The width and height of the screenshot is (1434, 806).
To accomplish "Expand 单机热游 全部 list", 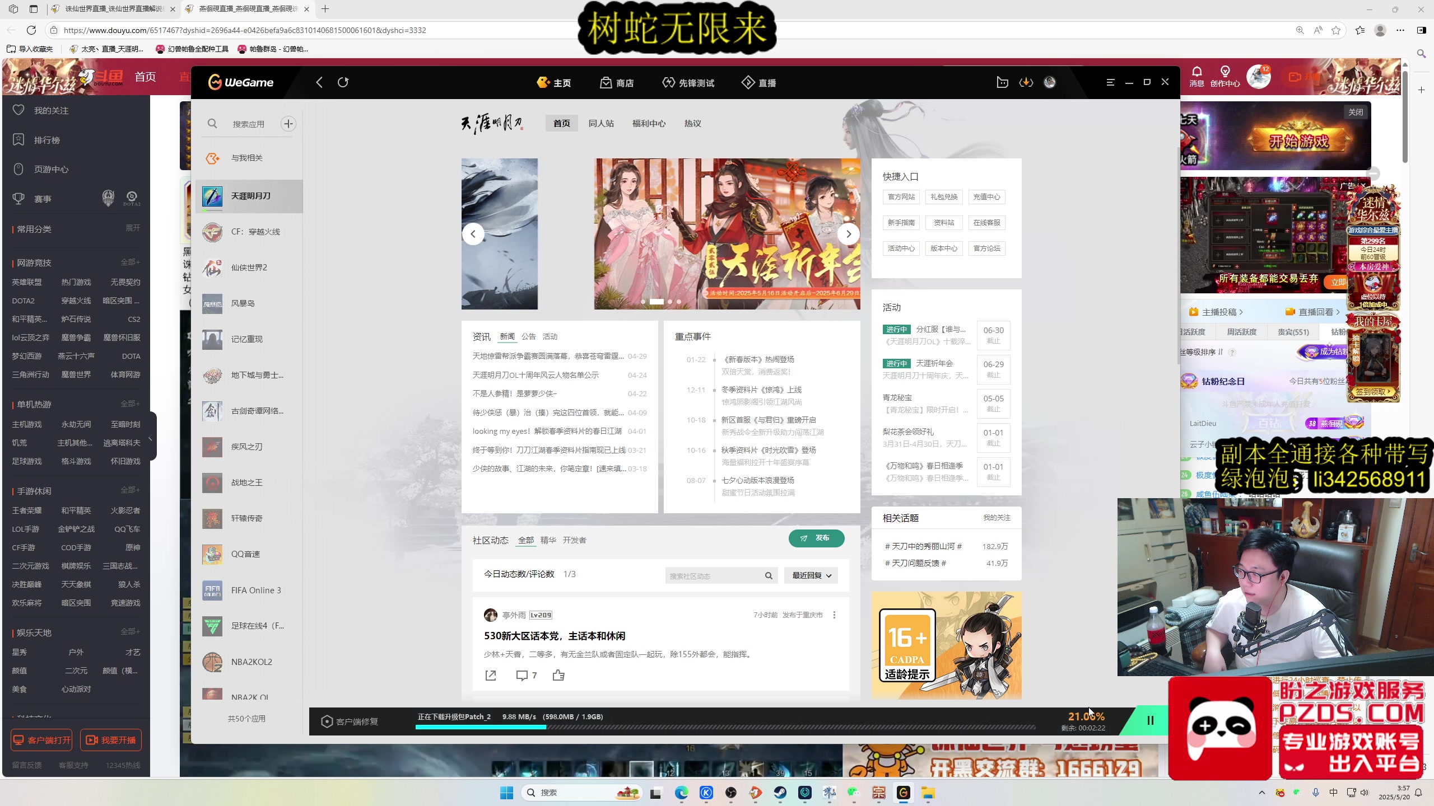I will (130, 404).
